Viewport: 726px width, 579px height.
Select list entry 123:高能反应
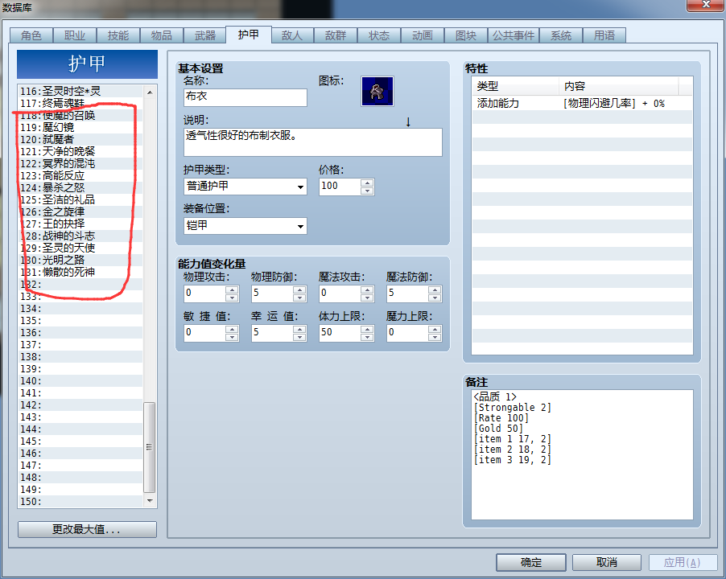[x=80, y=175]
